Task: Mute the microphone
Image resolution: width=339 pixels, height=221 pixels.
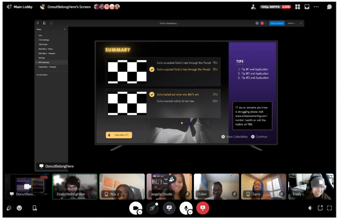Action: pos(186,208)
